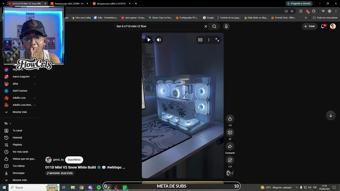Screen dimensions: 340x191
Task: Mute the Short's volume speaker icon
Action: tap(159, 40)
